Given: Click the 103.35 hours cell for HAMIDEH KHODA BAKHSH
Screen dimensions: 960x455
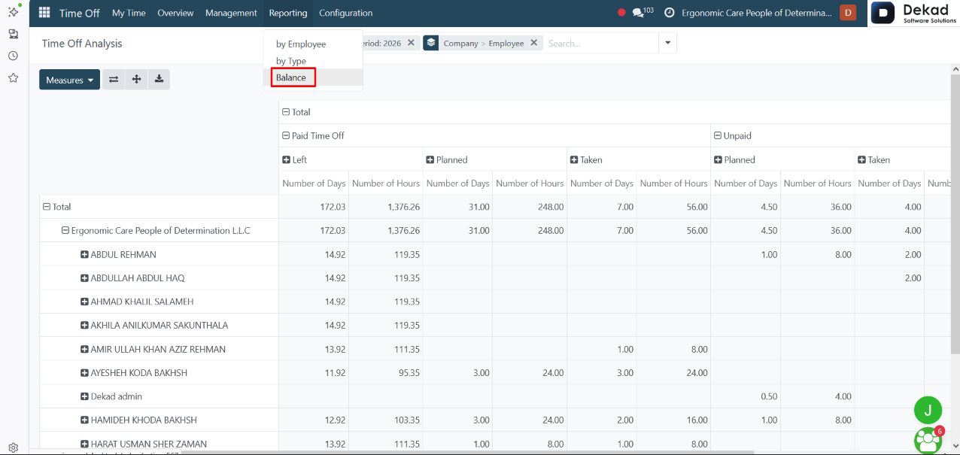Looking at the screenshot, I should tap(386, 420).
